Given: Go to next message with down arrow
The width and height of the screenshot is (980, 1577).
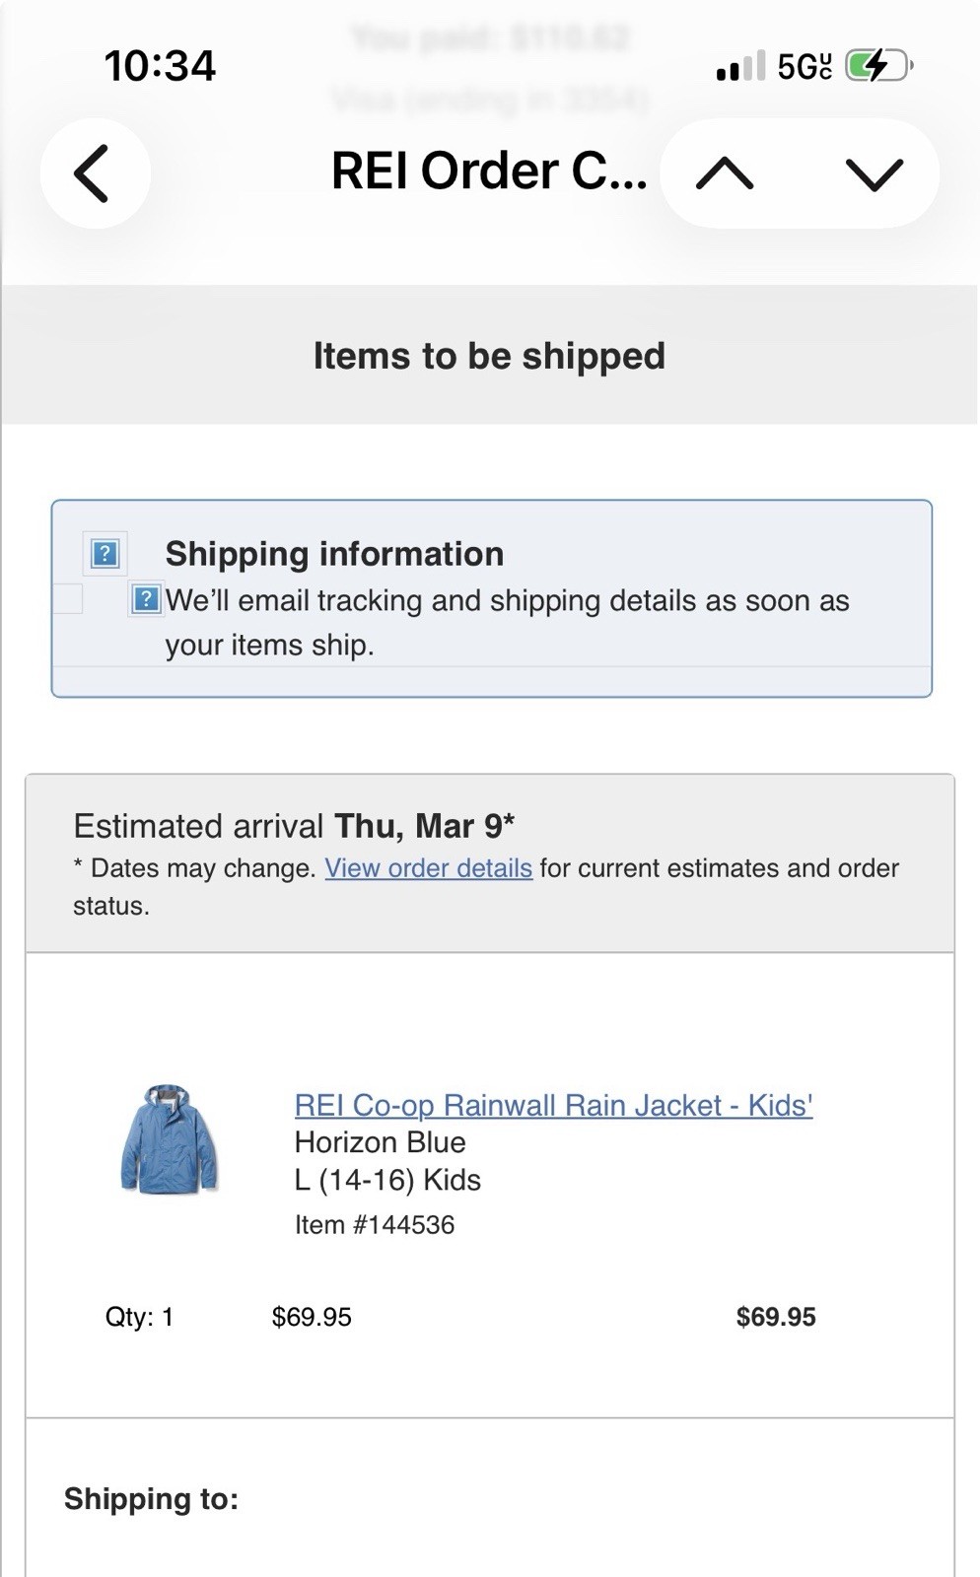Looking at the screenshot, I should (x=874, y=174).
